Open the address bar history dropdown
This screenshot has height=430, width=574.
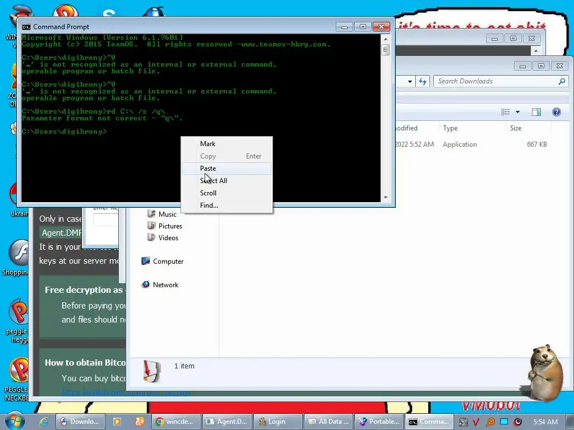(410, 81)
